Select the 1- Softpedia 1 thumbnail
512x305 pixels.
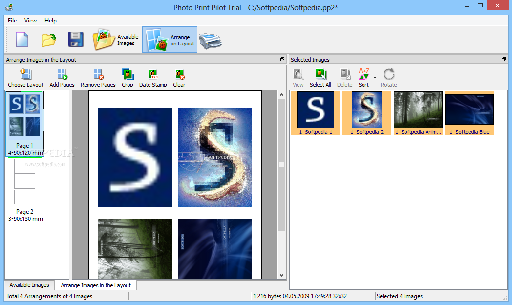click(x=316, y=113)
